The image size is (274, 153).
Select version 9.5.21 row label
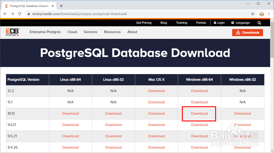click(12, 136)
